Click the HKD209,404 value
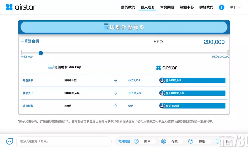 click(72, 93)
